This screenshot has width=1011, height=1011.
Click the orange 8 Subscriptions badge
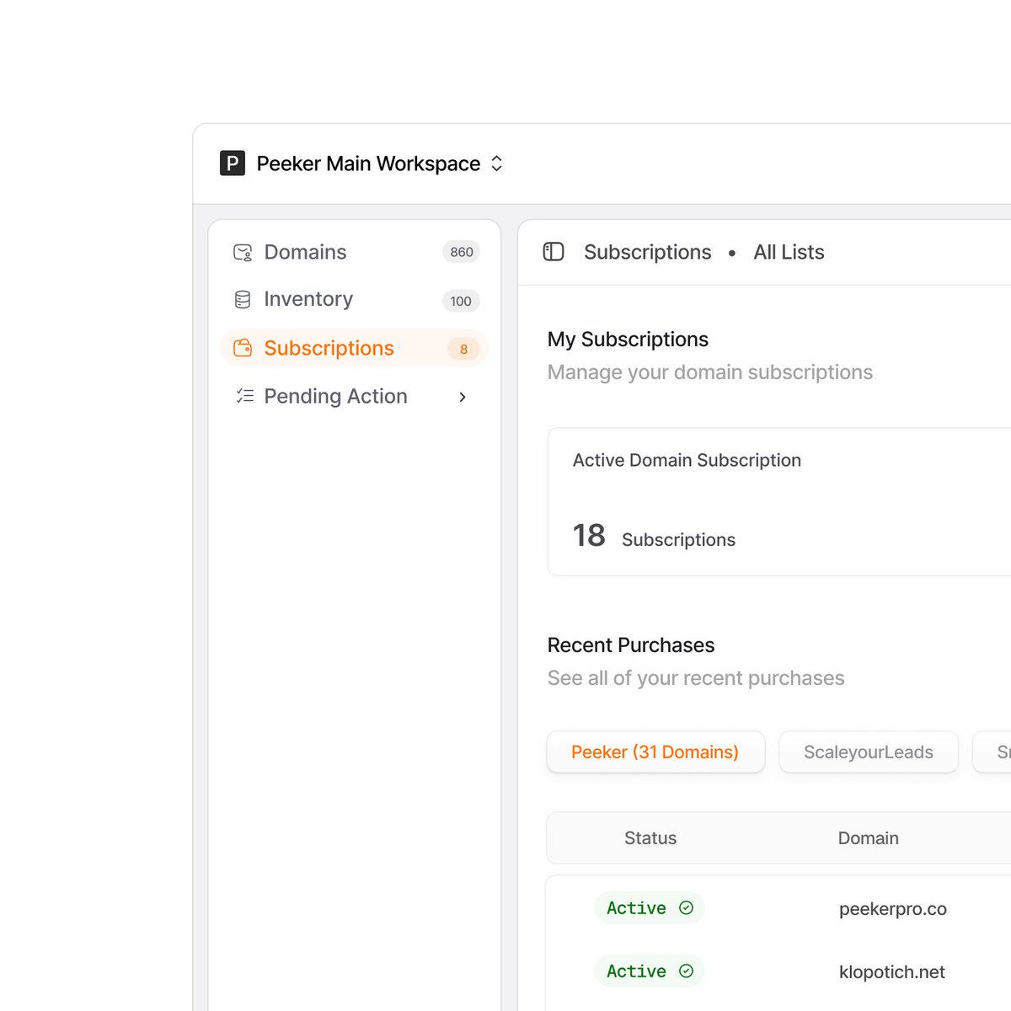click(x=463, y=349)
